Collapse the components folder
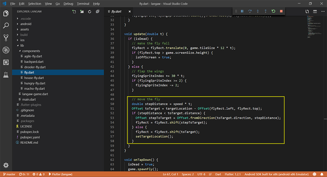This screenshot has height=177, width=327. (x=31, y=51)
